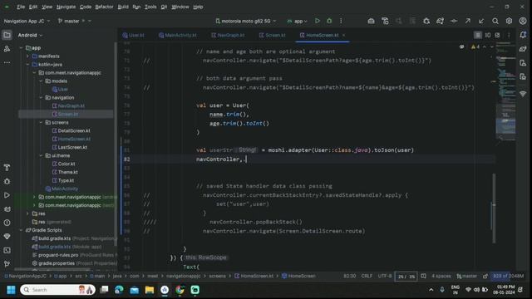Click the editor vertical scrollbar
Viewport: 532px width, 299px height.
coord(493,208)
